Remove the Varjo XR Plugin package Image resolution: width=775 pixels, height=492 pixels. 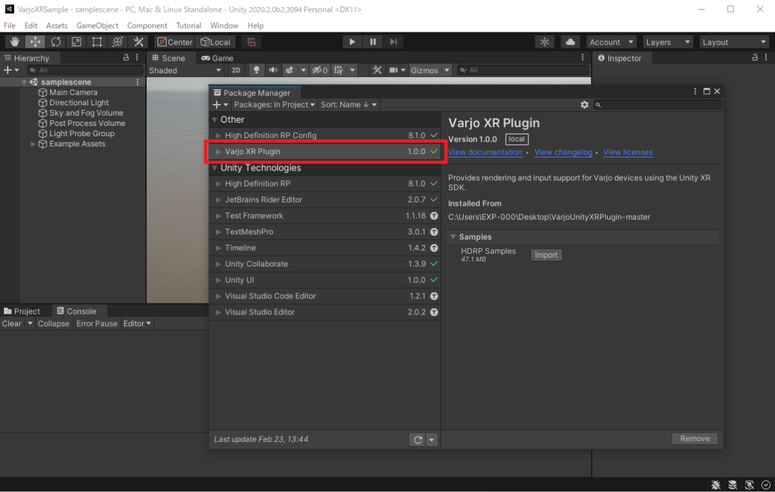(x=695, y=438)
